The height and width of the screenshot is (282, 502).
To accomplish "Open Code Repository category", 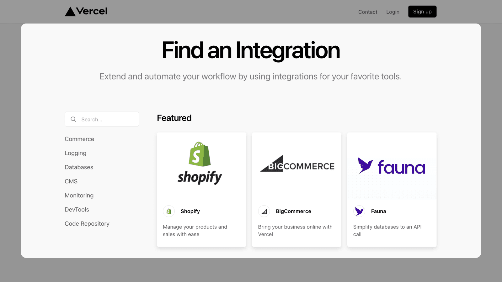I will (87, 224).
